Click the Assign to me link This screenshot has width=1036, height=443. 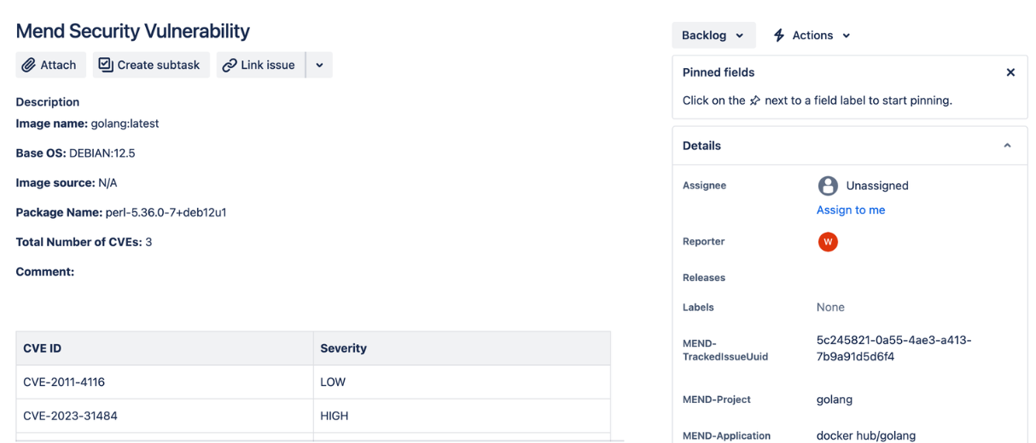click(850, 210)
